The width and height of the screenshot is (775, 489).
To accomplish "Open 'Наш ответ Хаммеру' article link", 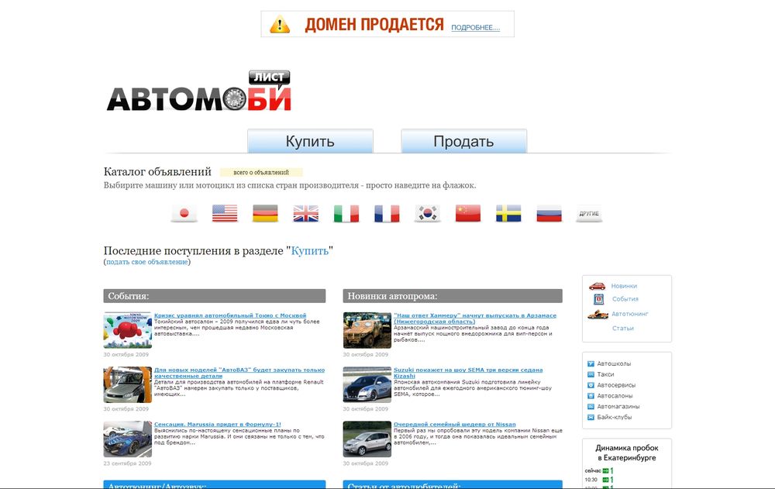I will (475, 319).
